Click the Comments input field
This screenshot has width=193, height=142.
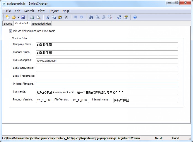click(107, 92)
